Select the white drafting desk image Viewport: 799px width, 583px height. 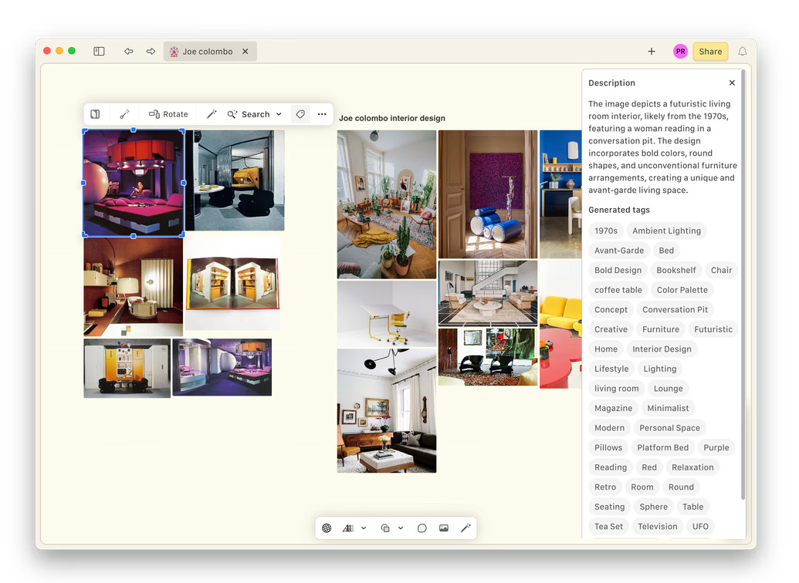pyautogui.click(x=386, y=314)
